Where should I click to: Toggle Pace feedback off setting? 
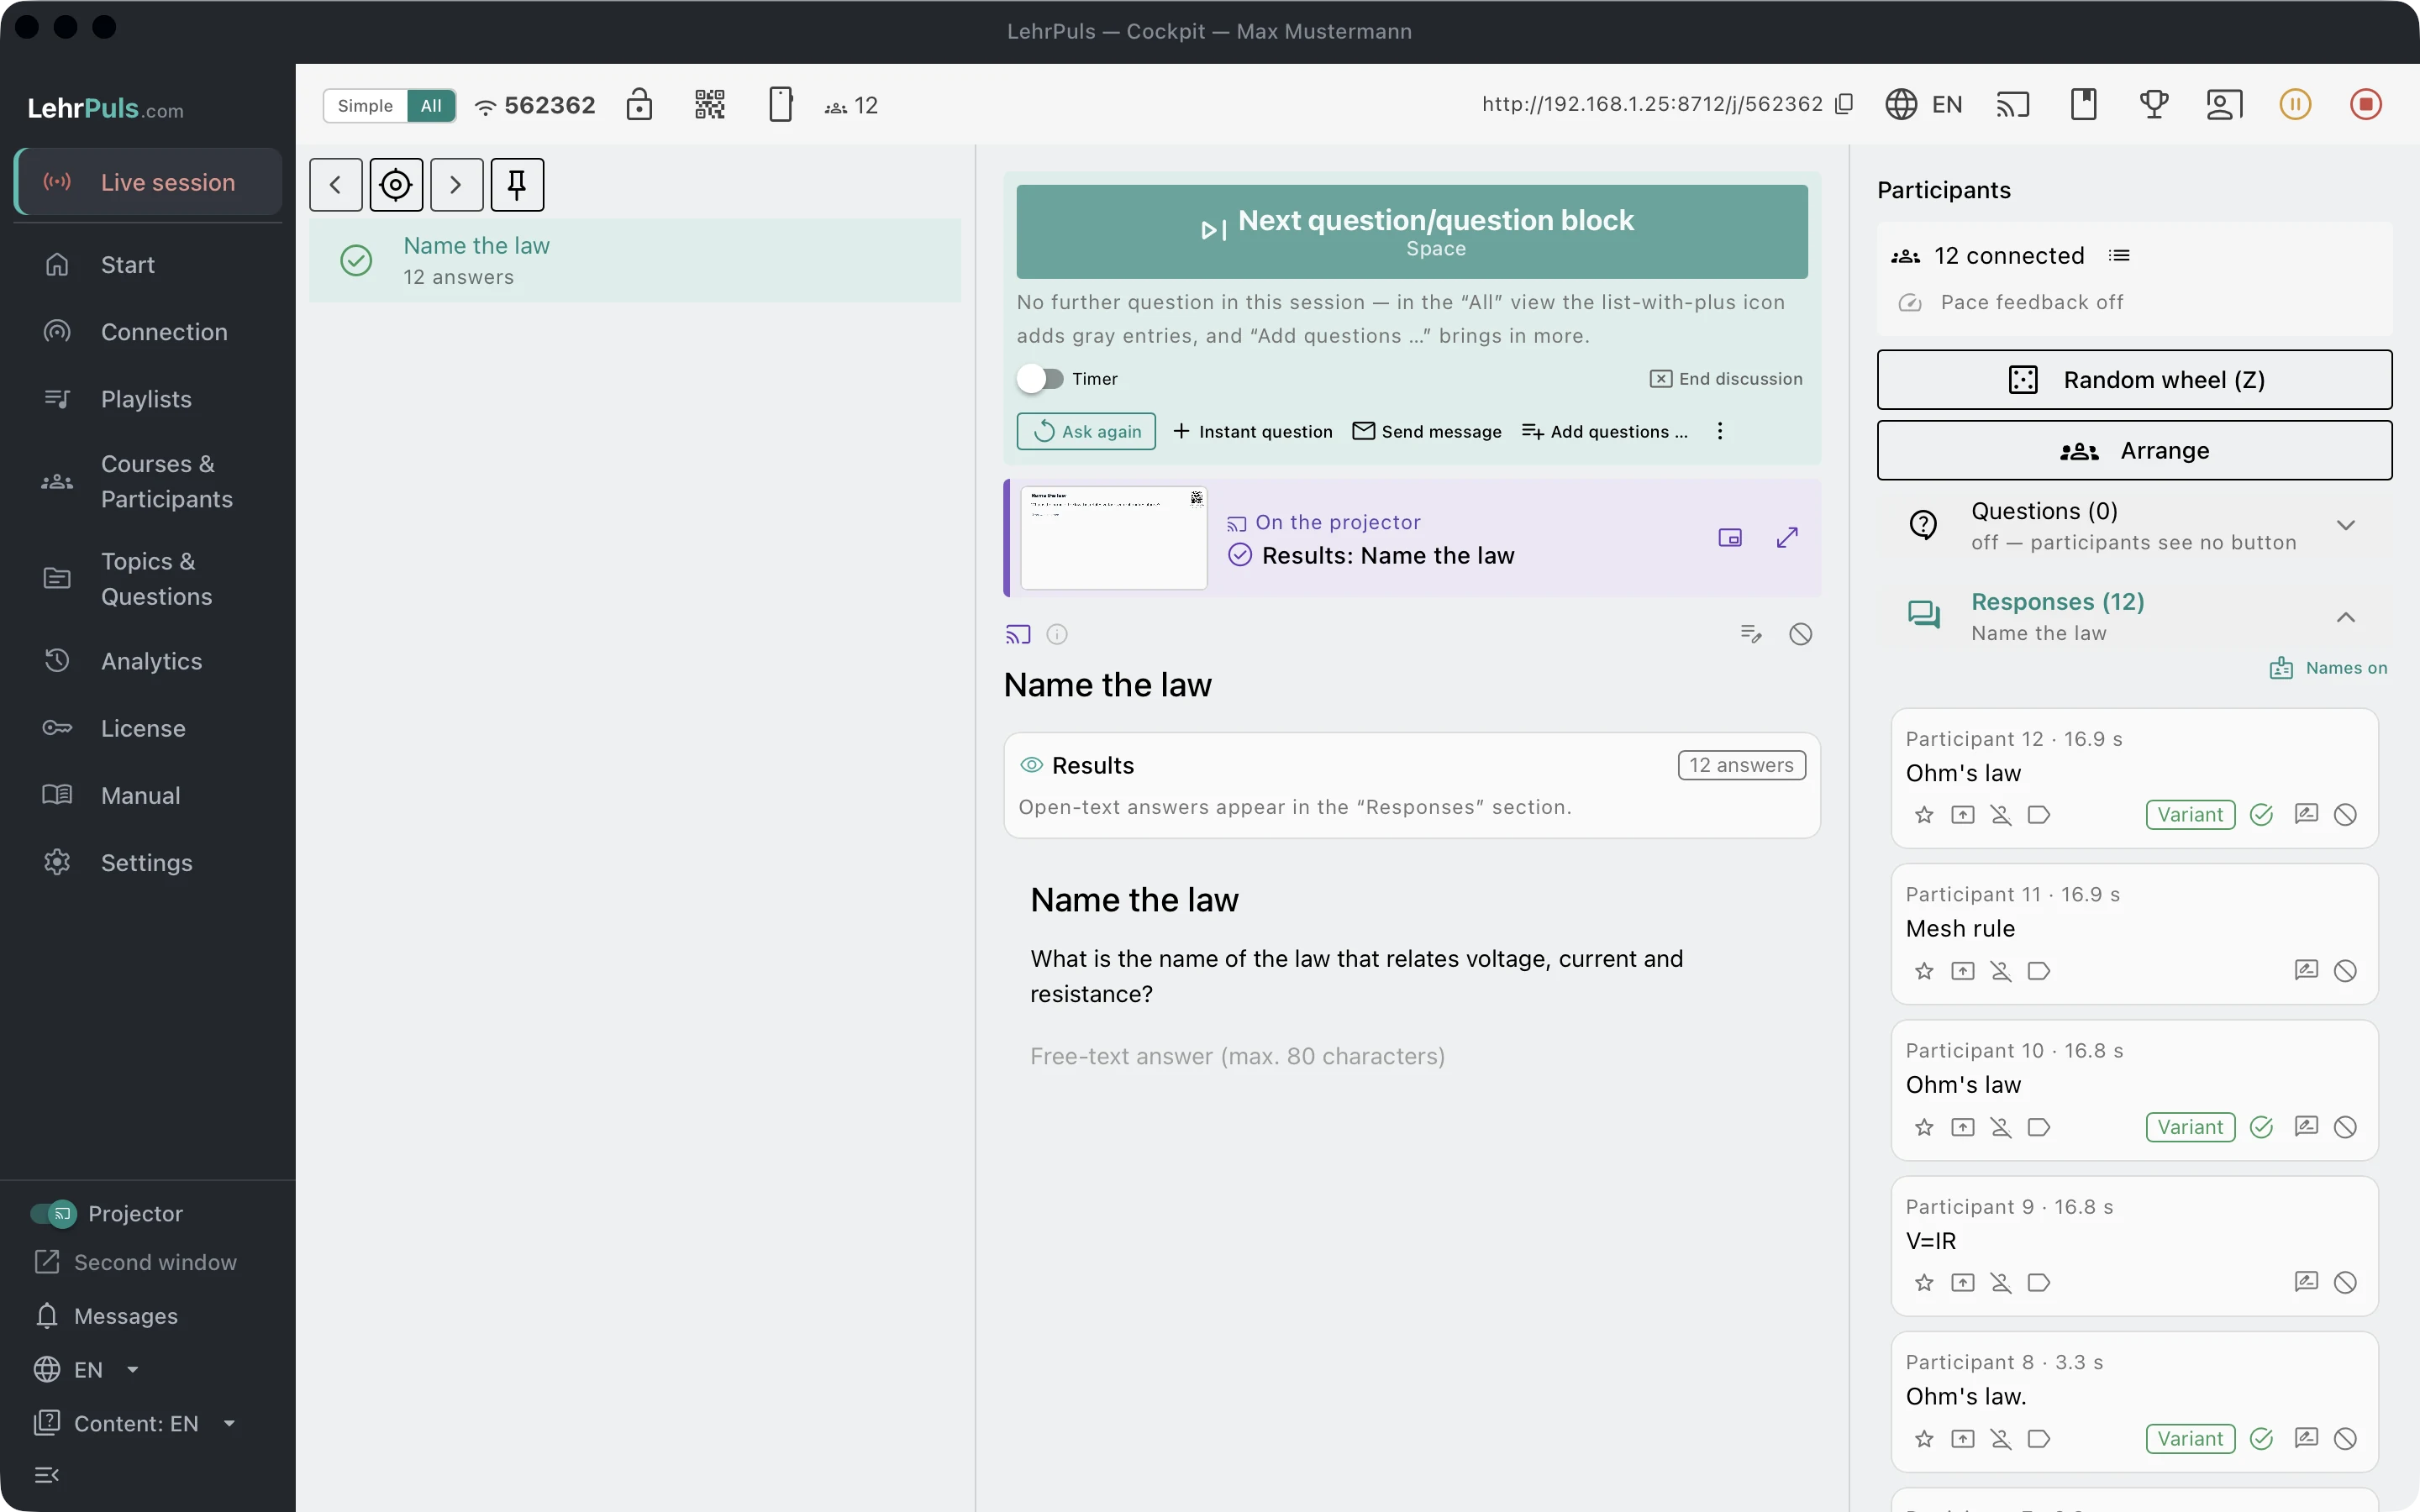click(2010, 302)
